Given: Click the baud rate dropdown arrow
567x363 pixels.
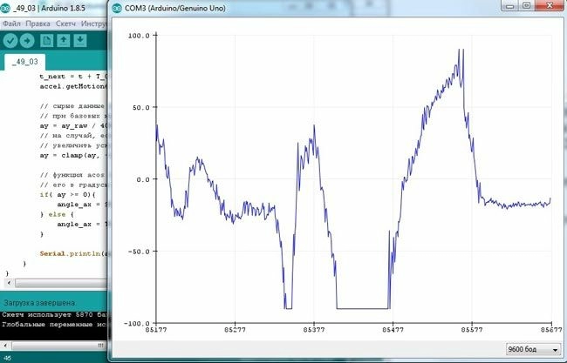Looking at the screenshot, I should (555, 348).
